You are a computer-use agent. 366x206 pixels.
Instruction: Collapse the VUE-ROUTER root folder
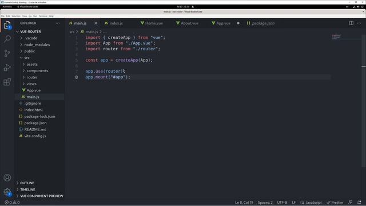30,31
